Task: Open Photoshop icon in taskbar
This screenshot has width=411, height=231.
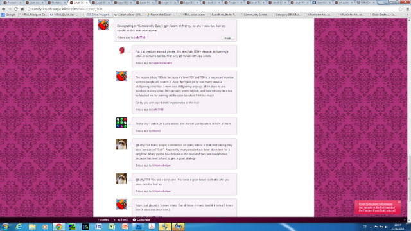Action: 139,227
